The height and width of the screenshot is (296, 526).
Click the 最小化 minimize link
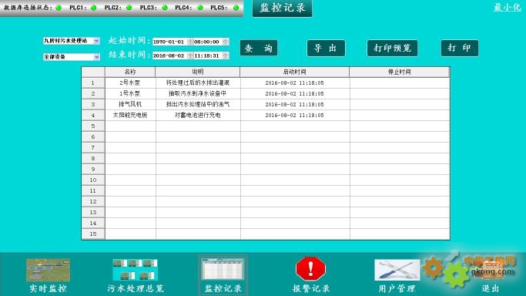coord(507,8)
